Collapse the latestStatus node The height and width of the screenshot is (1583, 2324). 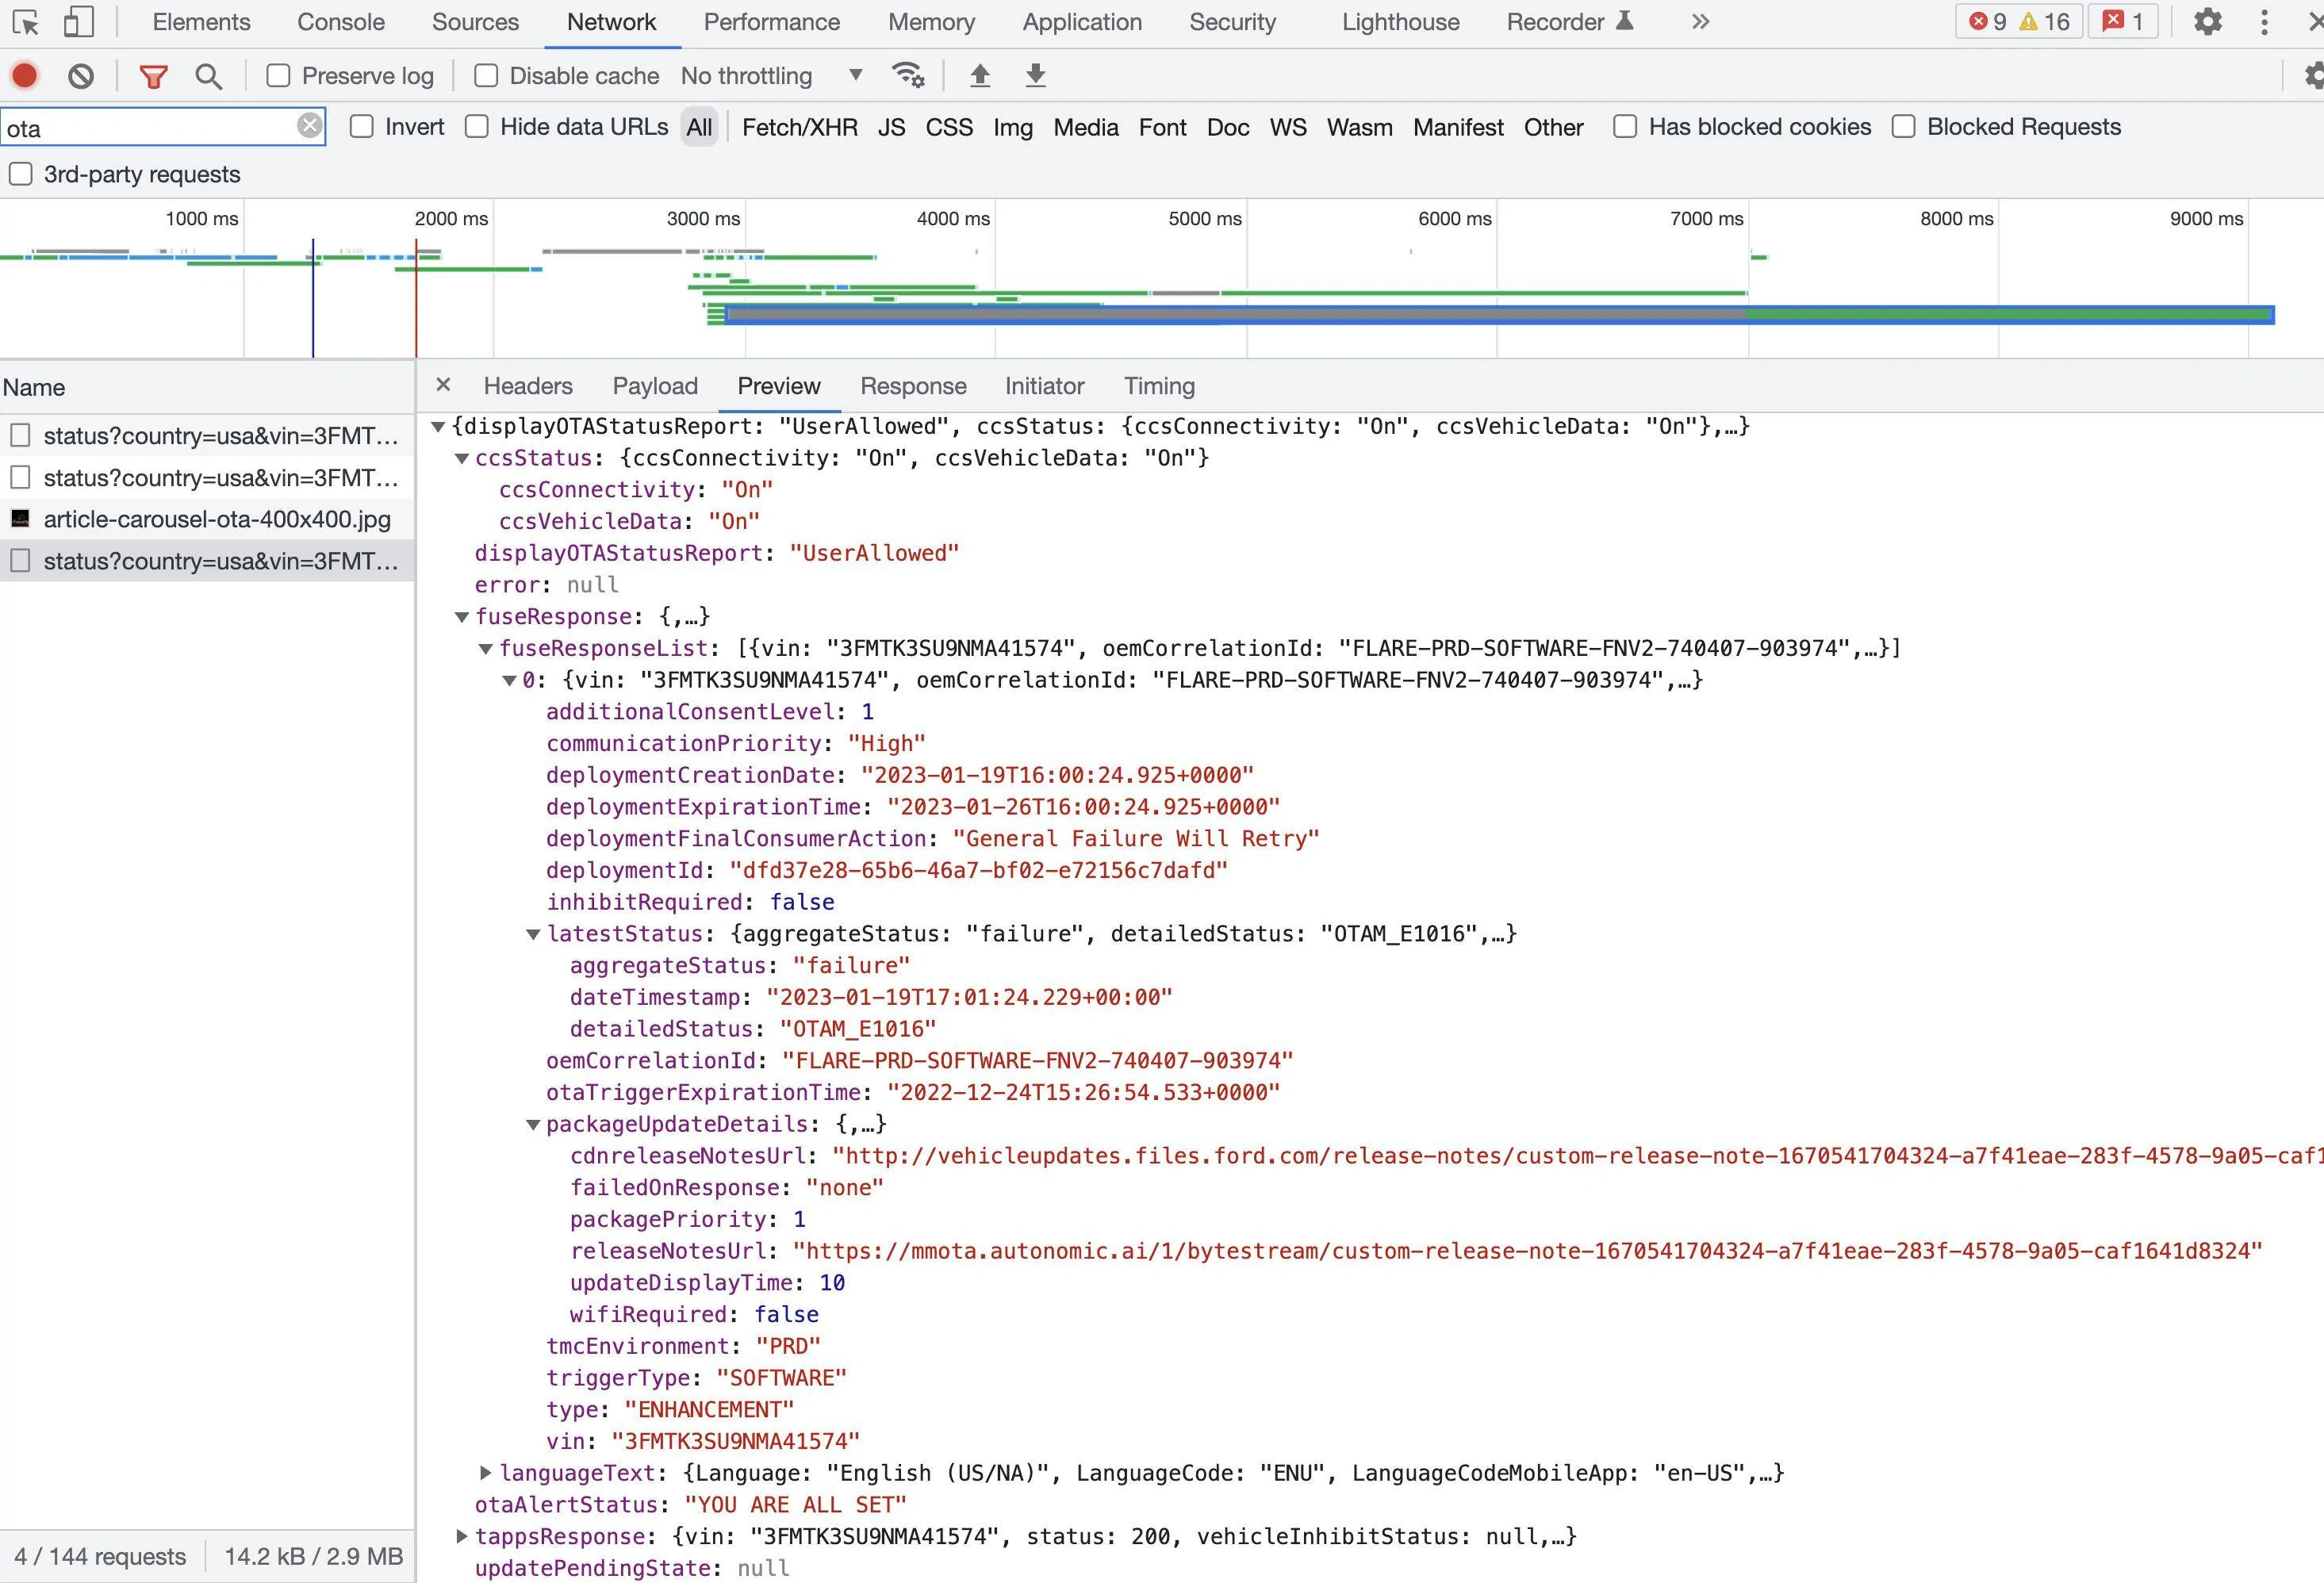pyautogui.click(x=533, y=935)
